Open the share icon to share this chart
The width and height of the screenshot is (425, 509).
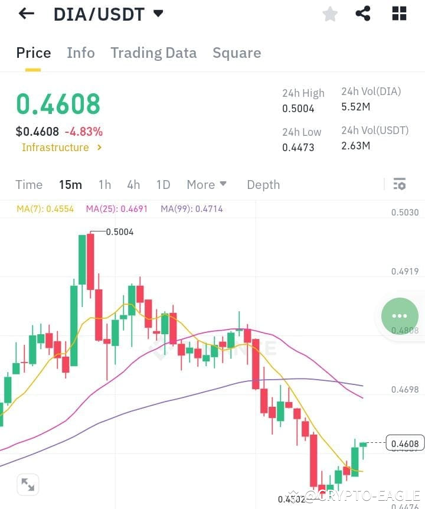coord(364,14)
